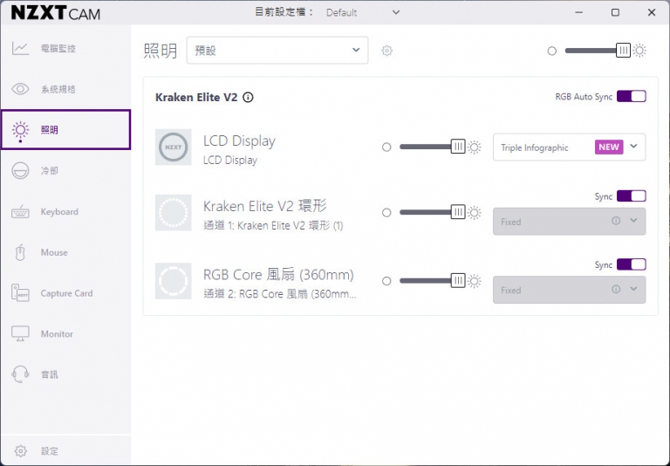The height and width of the screenshot is (466, 670).
Task: Click the Keyboard icon in sidebar
Action: [20, 212]
